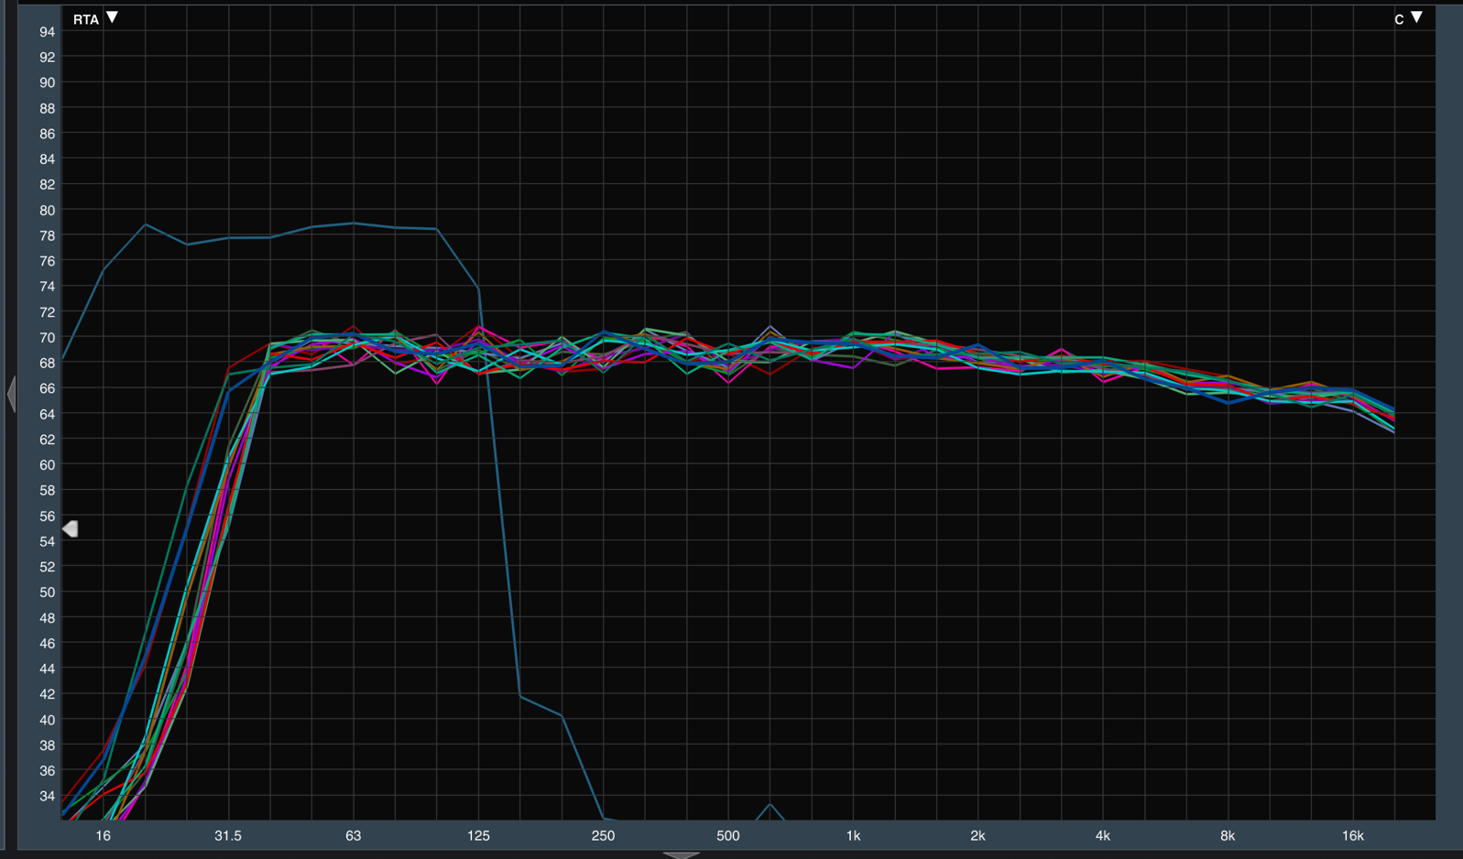Viewport: 1463px width, 859px height.
Task: Click the 500 Hz frequency label
Action: (728, 835)
